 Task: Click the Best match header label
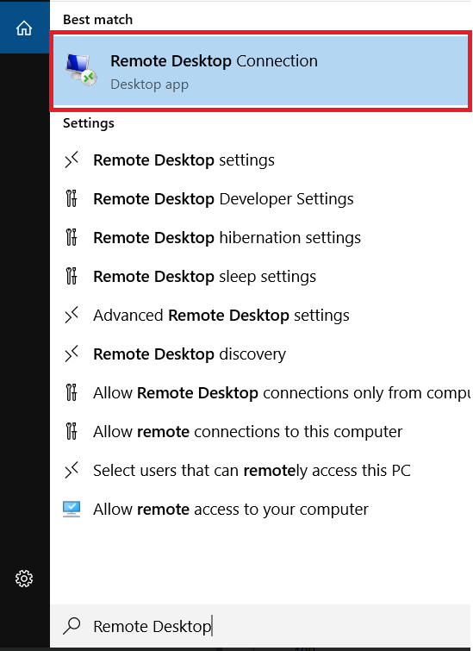[97, 20]
